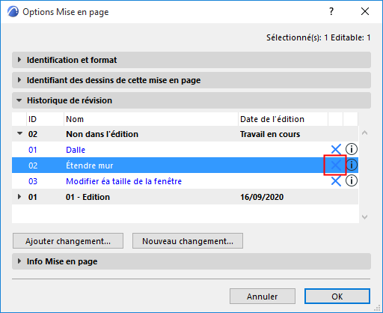The width and height of the screenshot is (383, 313).
Task: Click the Nouveau changement button
Action: coord(188,241)
